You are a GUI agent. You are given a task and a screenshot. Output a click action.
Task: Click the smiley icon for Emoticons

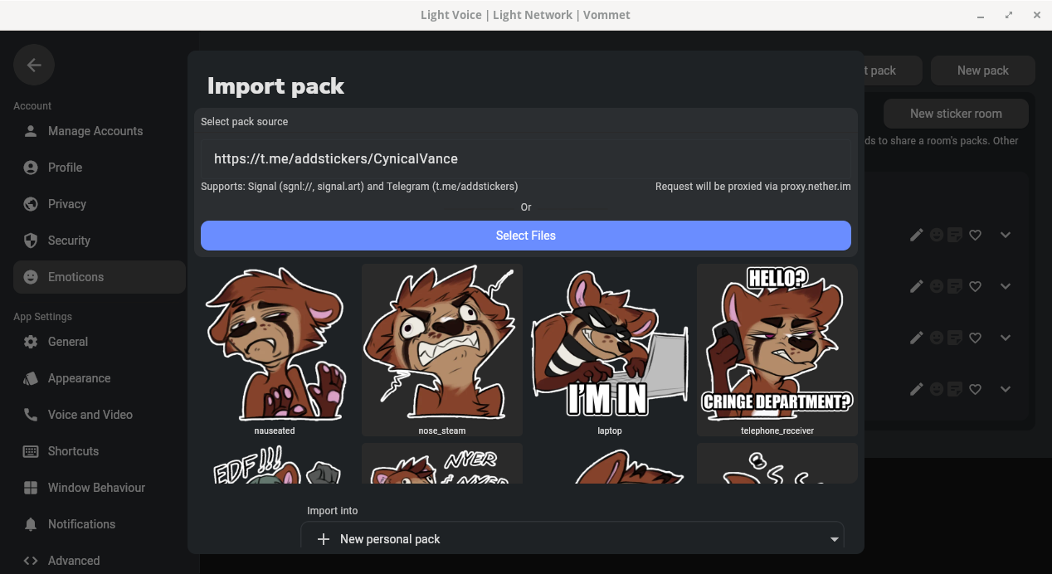coord(31,277)
